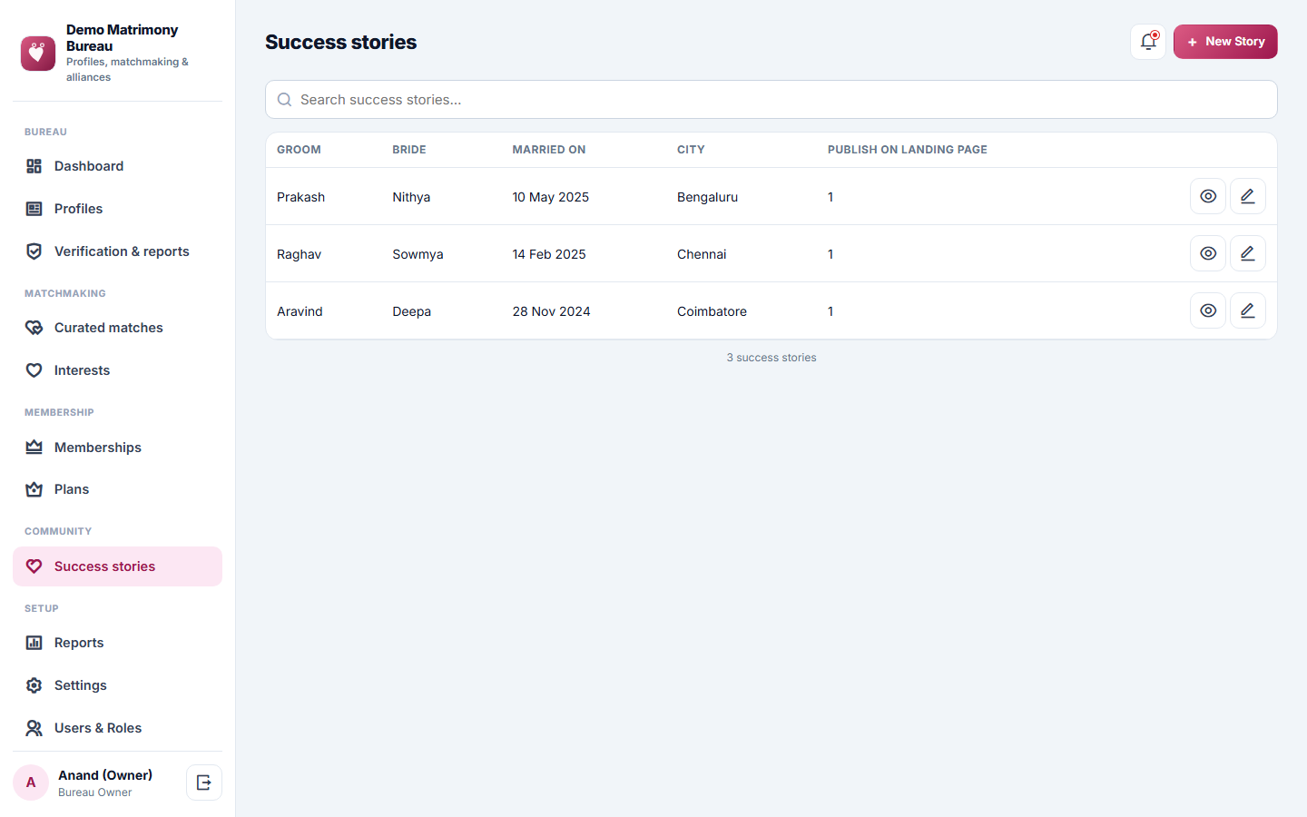Viewport: 1307px width, 817px height.
Task: Edit the Prakash and Nithya story
Action: click(1248, 196)
